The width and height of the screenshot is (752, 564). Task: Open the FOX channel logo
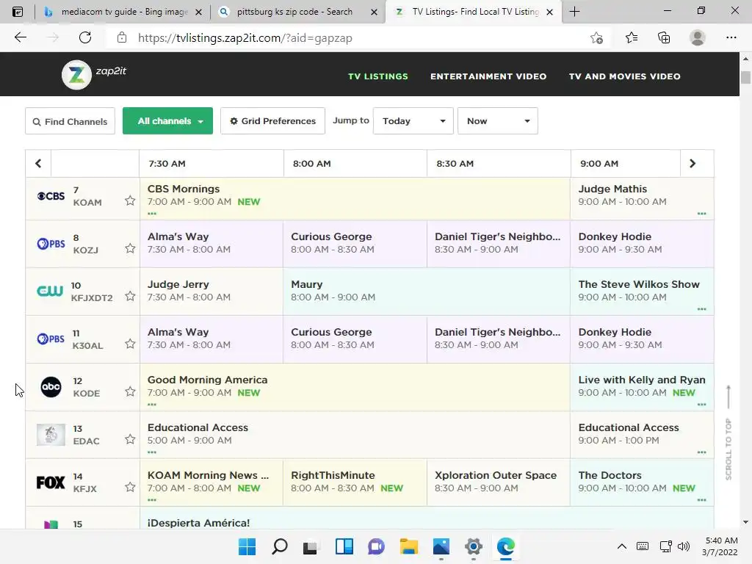(51, 482)
